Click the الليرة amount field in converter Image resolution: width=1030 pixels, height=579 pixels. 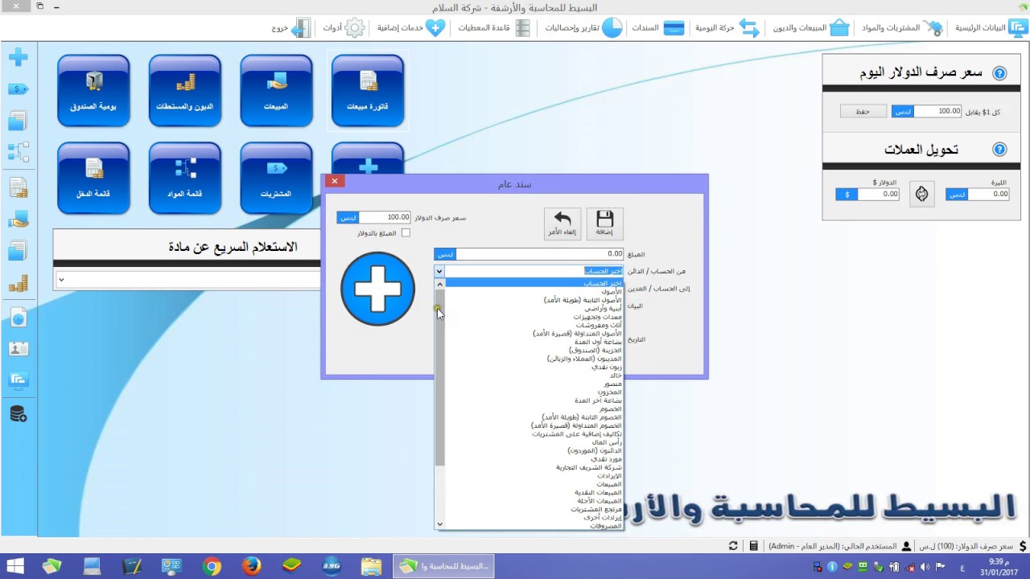pyautogui.click(x=988, y=195)
